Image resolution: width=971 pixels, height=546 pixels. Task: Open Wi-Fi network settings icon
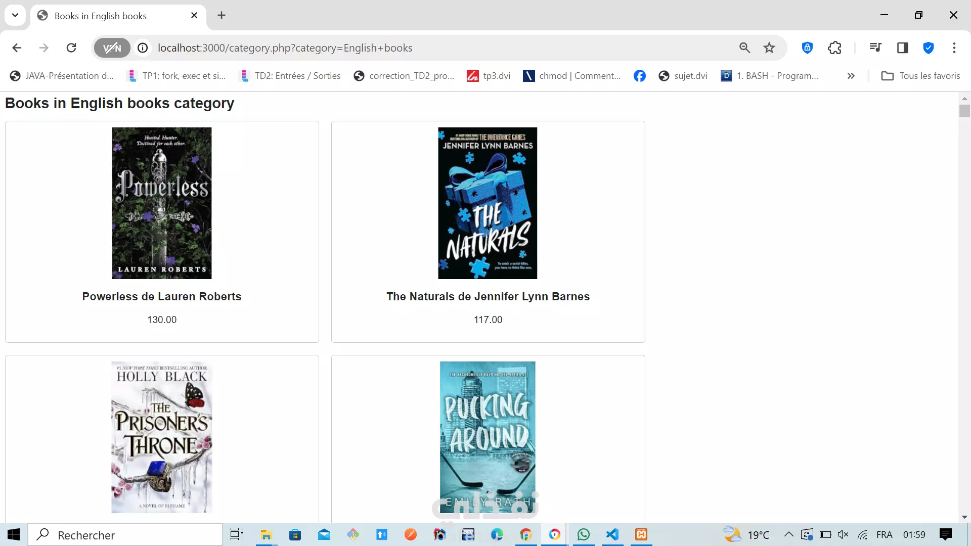[863, 535]
